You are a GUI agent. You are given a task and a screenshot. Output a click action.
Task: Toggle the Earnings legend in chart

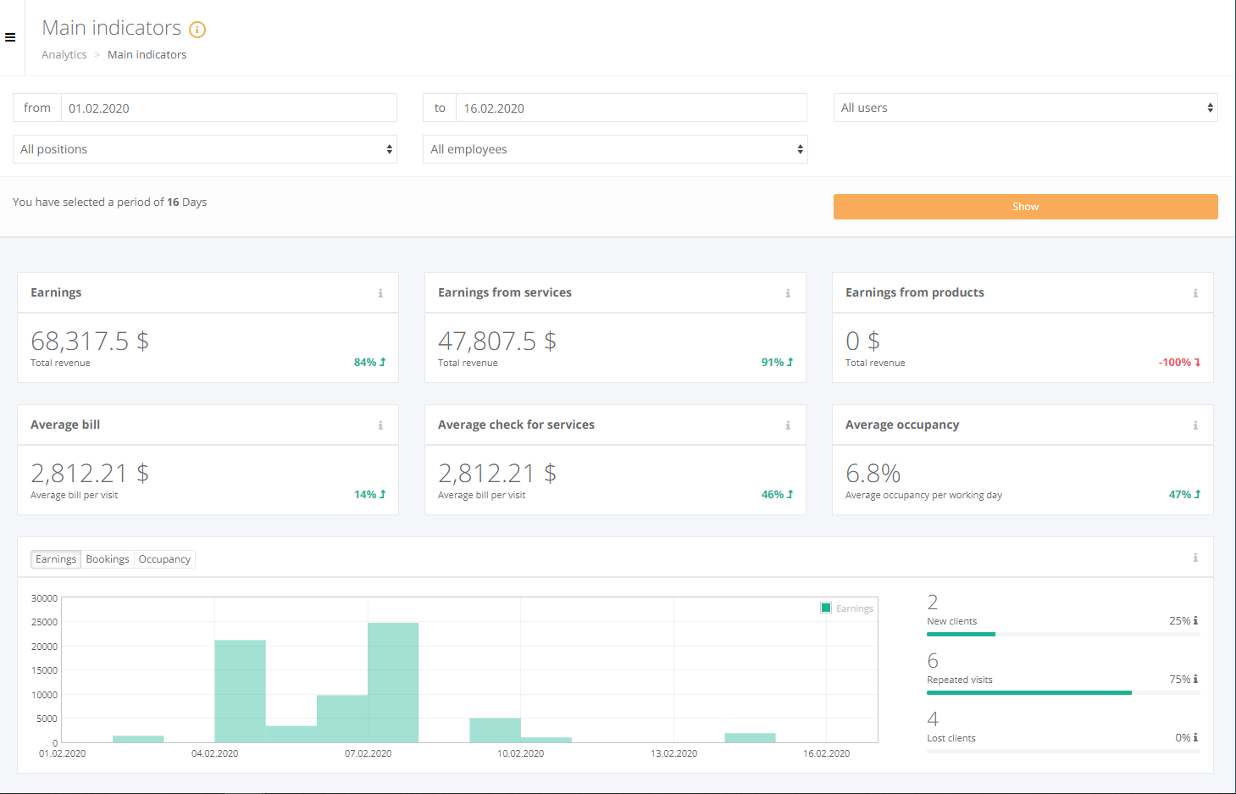click(846, 608)
